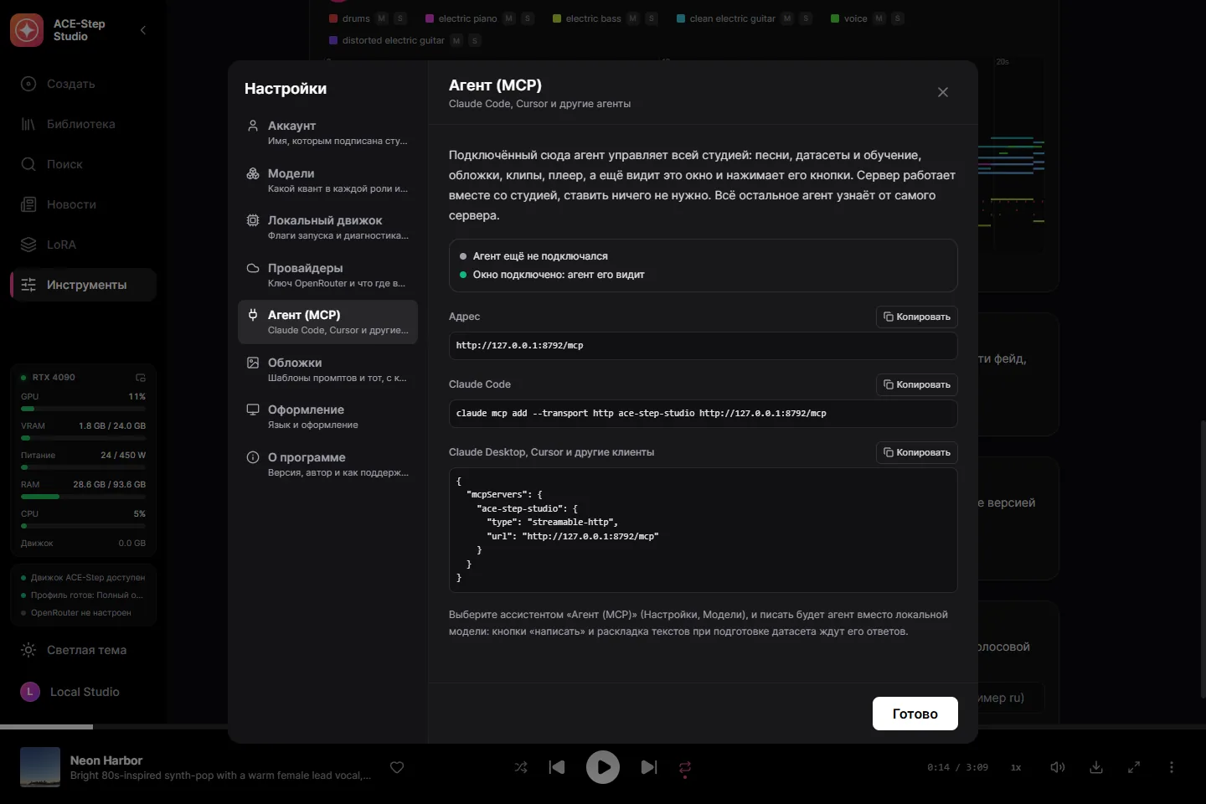Open Локальный движок settings tab
The image size is (1206, 804).
(327, 227)
